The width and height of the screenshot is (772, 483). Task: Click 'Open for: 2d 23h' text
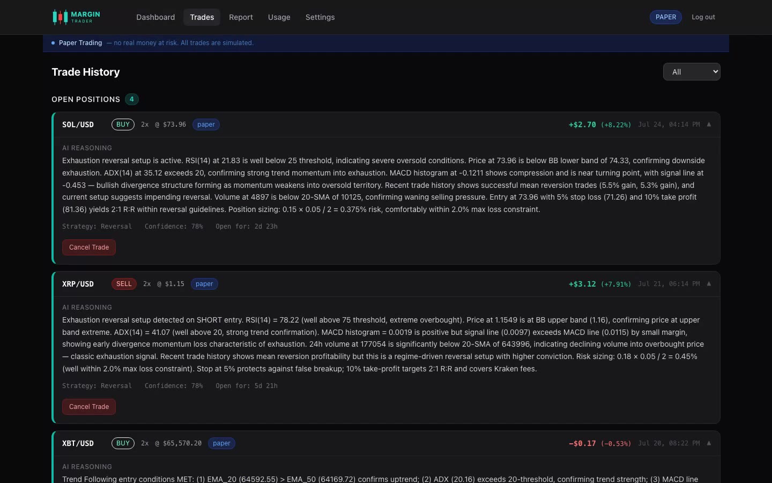[x=247, y=226]
